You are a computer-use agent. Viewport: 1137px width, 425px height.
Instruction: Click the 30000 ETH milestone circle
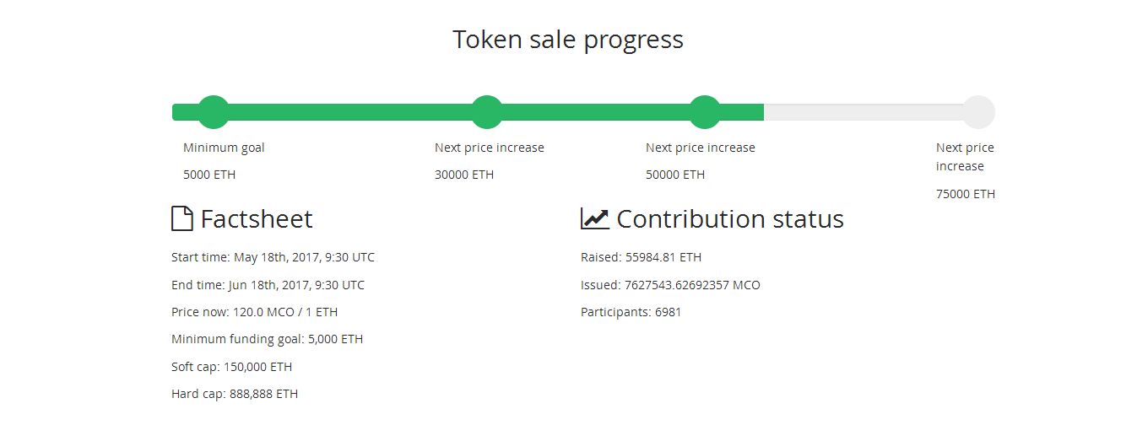click(x=486, y=112)
